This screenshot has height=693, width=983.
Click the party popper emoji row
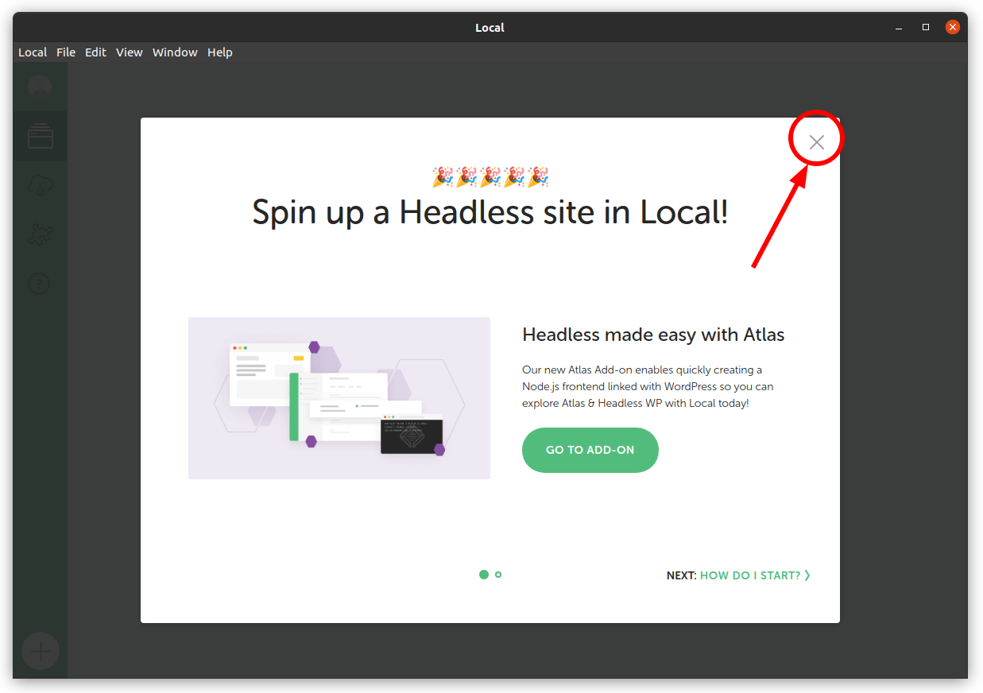pos(490,176)
